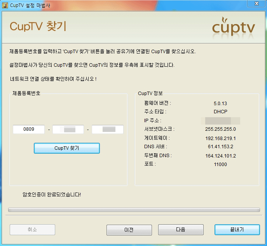Click the 암호인증이 완료되었습니다! status message
This screenshot has width=267, height=246.
tap(52, 194)
